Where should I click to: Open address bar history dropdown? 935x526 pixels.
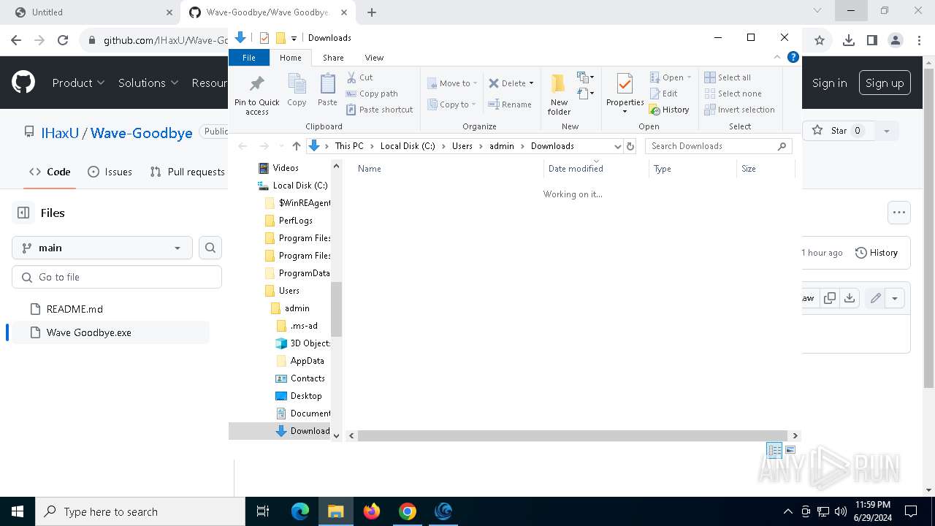617,146
